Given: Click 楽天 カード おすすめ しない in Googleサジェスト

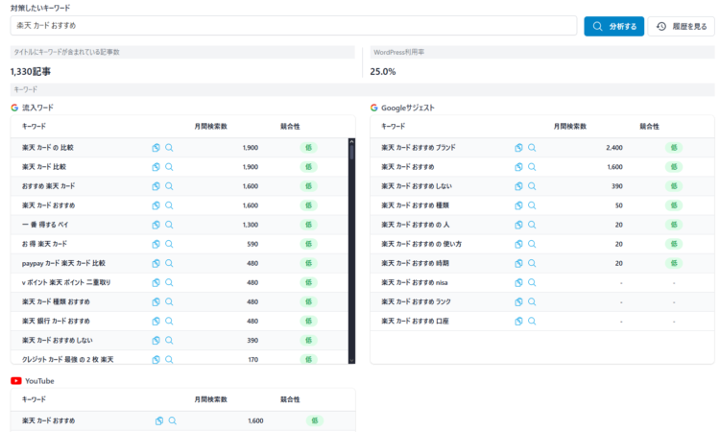Looking at the screenshot, I should [x=417, y=186].
